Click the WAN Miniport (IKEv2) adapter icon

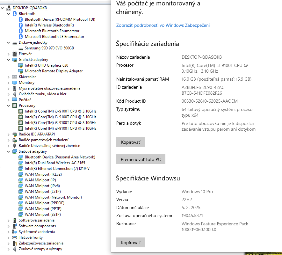click(x=21, y=175)
